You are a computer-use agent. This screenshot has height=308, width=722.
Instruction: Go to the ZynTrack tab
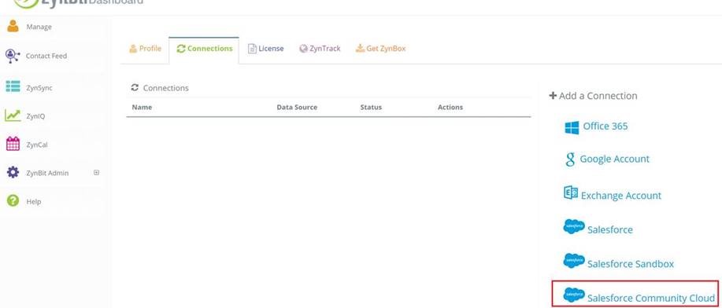click(x=320, y=48)
